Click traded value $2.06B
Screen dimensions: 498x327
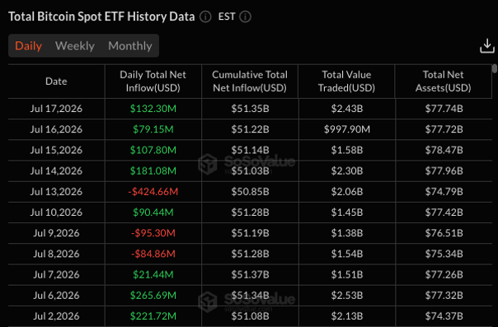[347, 192]
